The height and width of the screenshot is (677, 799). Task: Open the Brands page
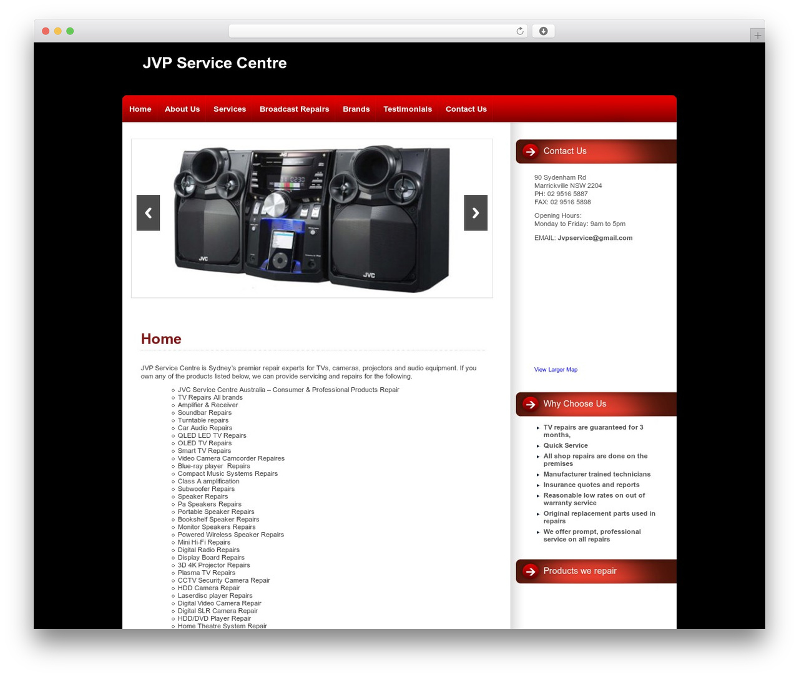pos(356,109)
